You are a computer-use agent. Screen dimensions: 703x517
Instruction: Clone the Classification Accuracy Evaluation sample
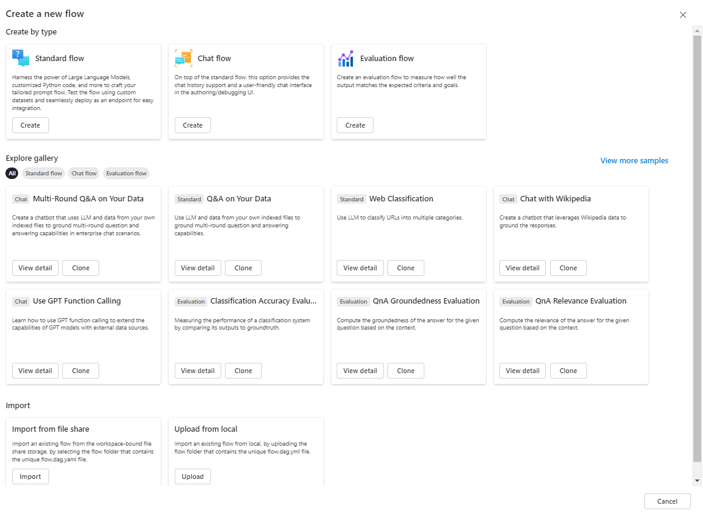tap(243, 371)
